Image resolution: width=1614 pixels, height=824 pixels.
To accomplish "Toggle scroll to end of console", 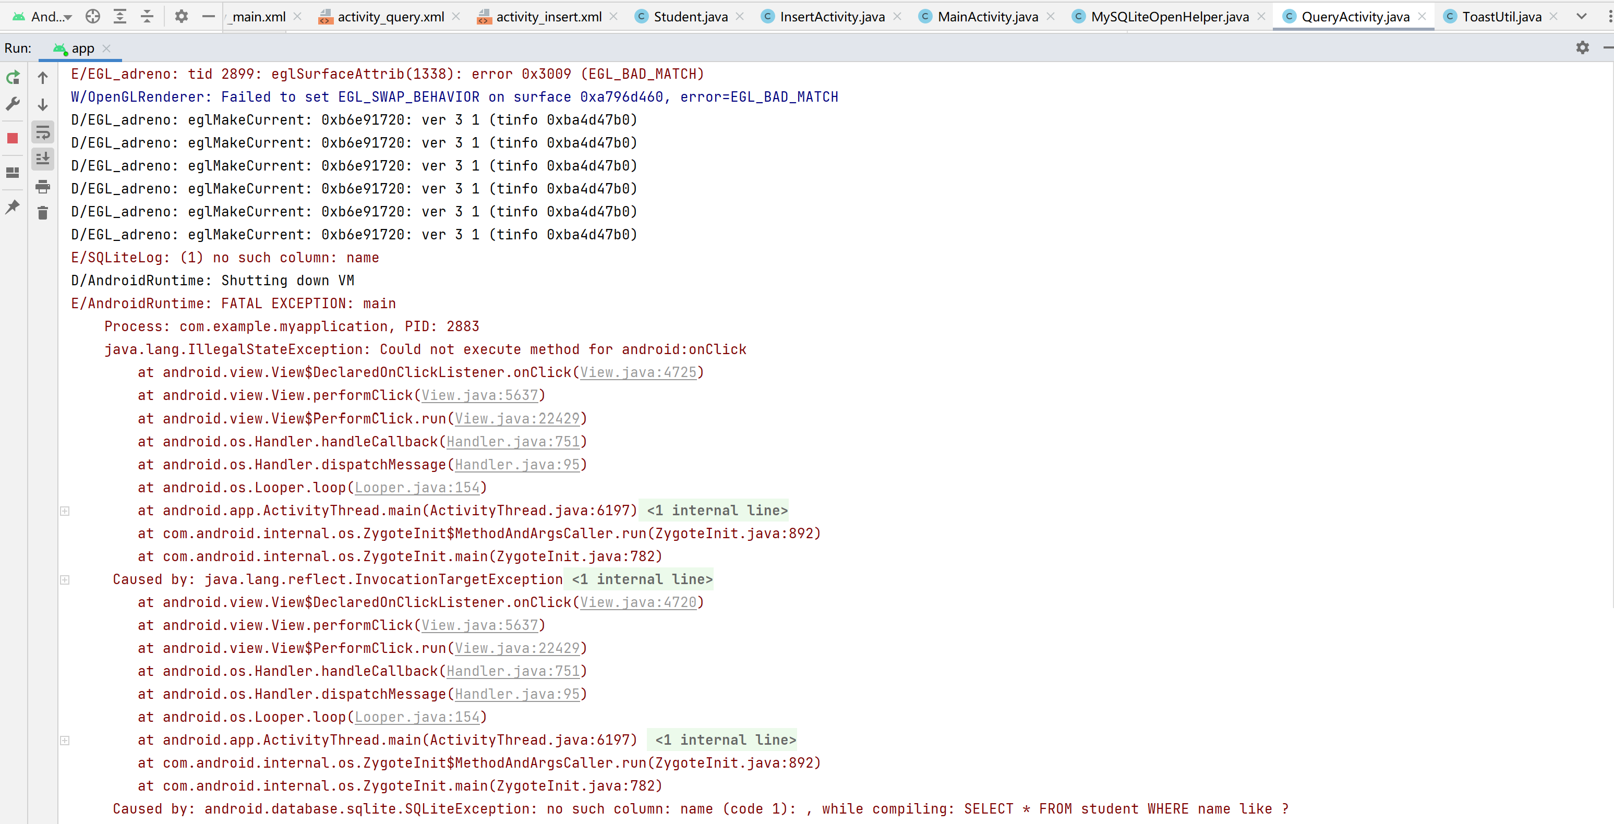I will (43, 159).
